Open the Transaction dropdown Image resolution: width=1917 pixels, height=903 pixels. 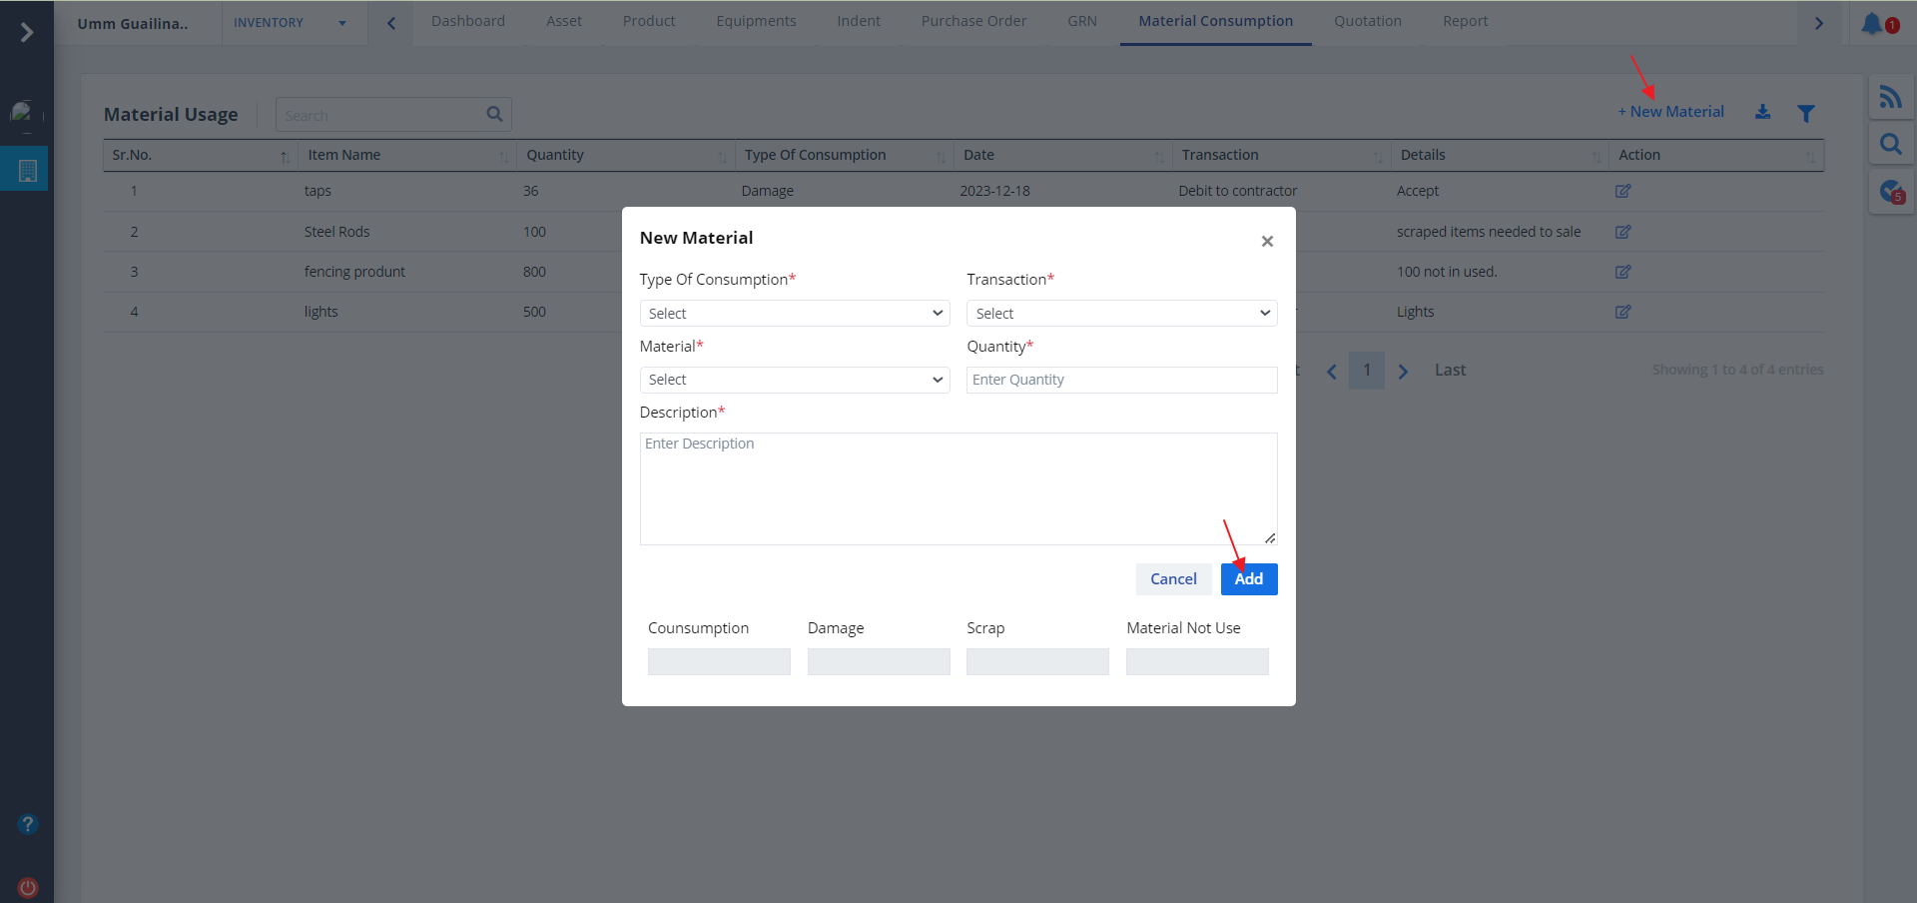click(x=1121, y=314)
